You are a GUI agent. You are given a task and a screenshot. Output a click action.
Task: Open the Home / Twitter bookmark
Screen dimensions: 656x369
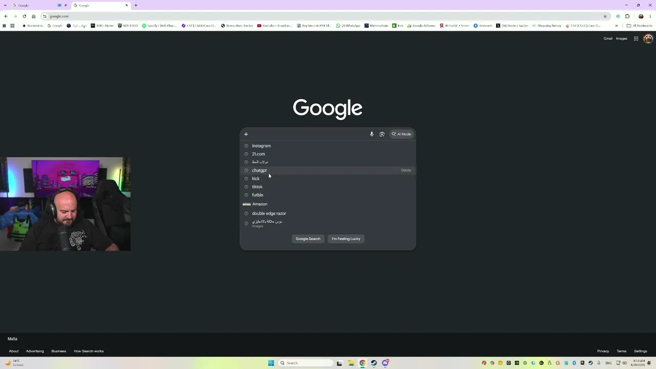click(512, 26)
